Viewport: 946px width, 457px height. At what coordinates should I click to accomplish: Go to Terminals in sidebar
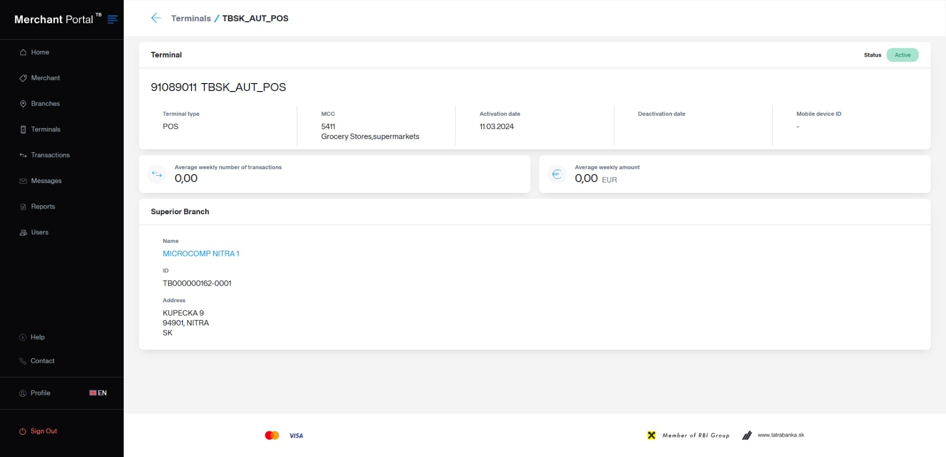(46, 129)
